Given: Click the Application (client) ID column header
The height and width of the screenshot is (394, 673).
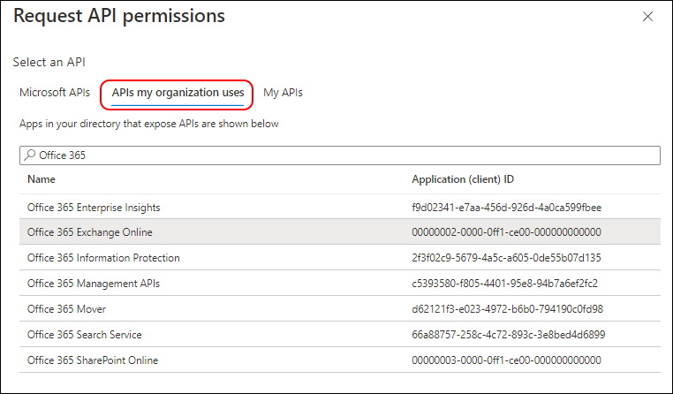Looking at the screenshot, I should point(463,179).
